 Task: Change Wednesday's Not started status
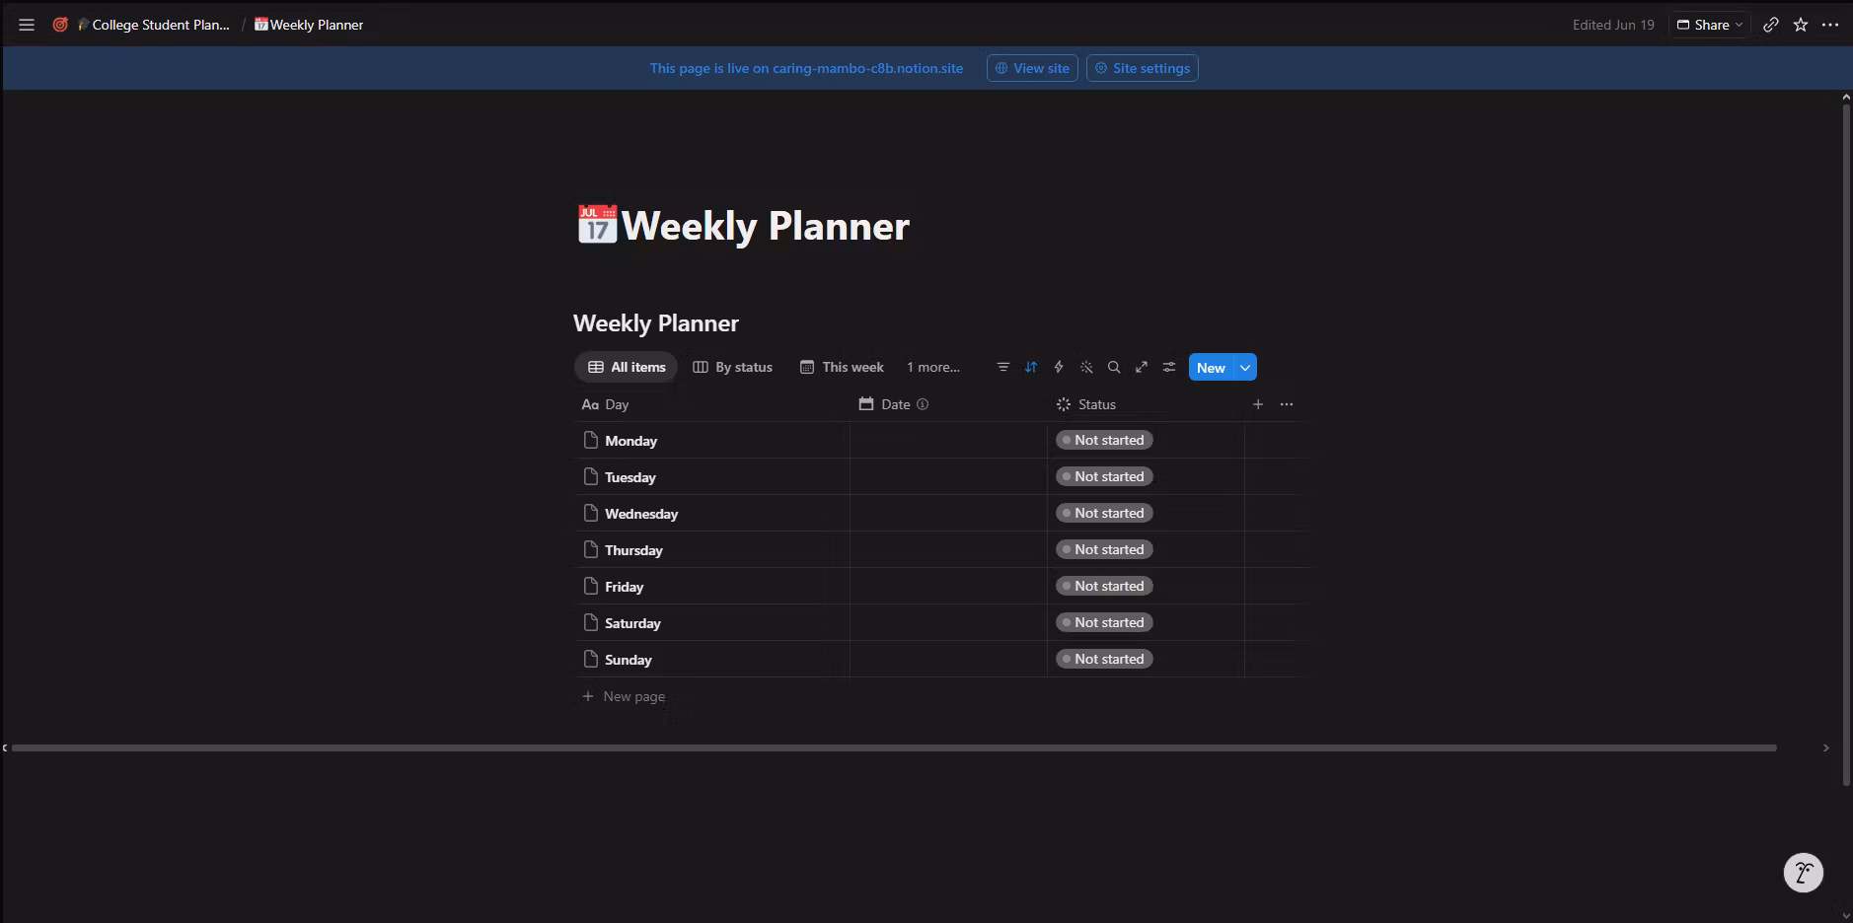point(1104,513)
